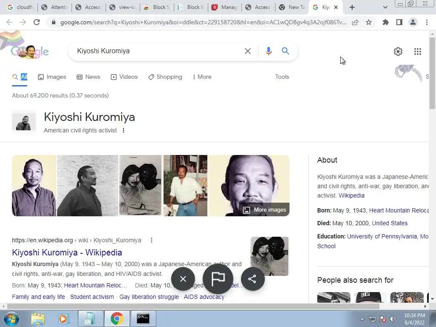This screenshot has height=327, width=436.
Task: Switch to Shopping results
Action: coord(165,77)
